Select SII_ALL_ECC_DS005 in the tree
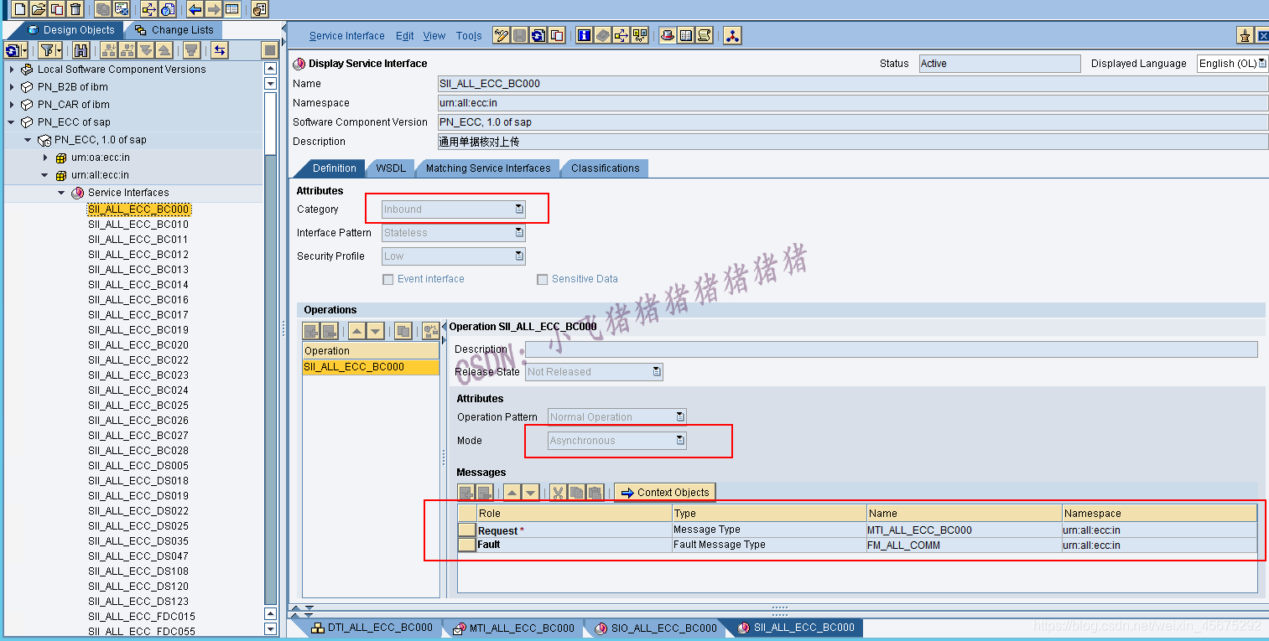The height and width of the screenshot is (641, 1269). pyautogui.click(x=138, y=466)
